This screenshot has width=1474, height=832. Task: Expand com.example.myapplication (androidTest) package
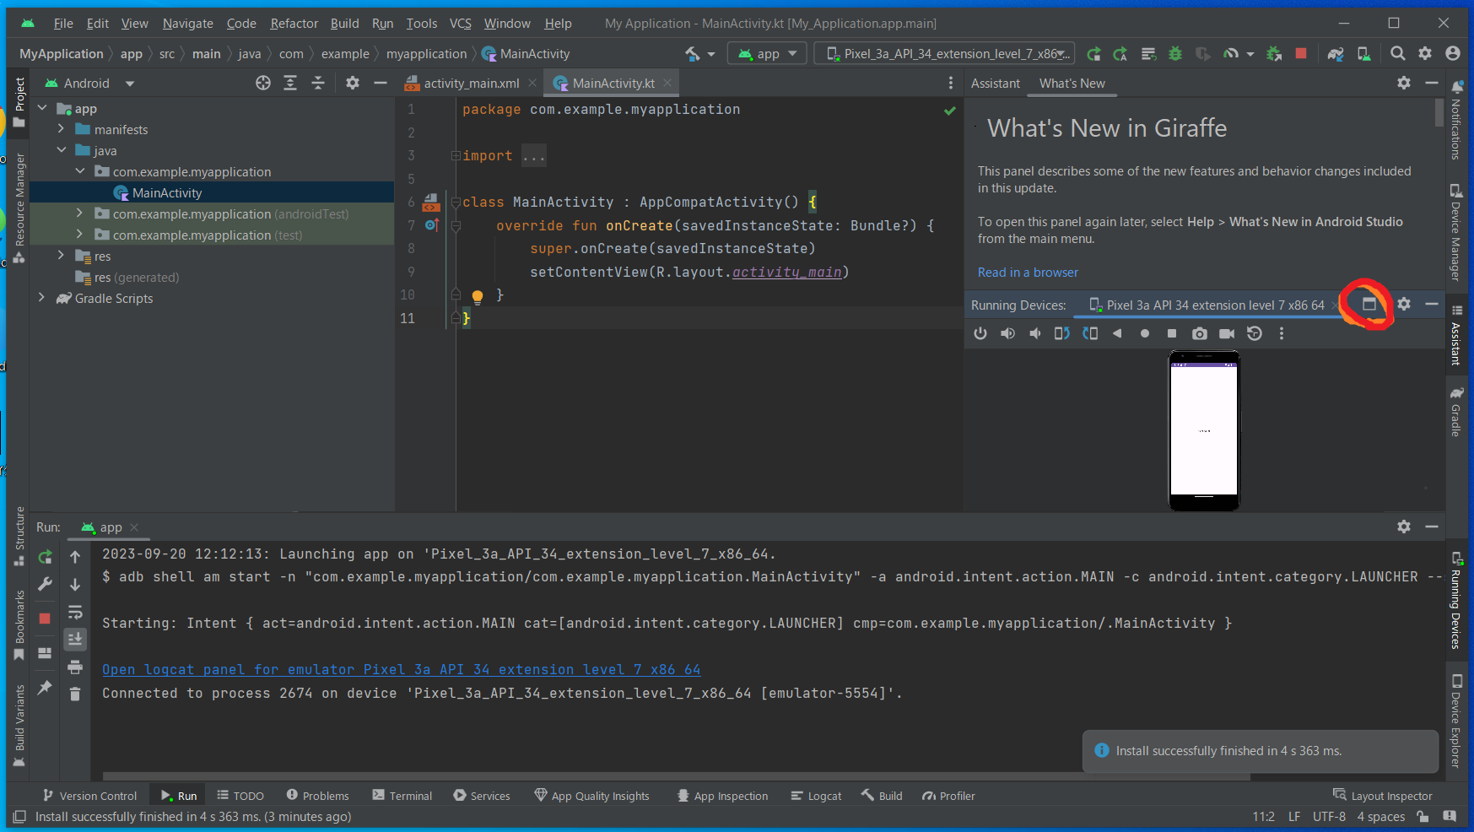pos(79,213)
